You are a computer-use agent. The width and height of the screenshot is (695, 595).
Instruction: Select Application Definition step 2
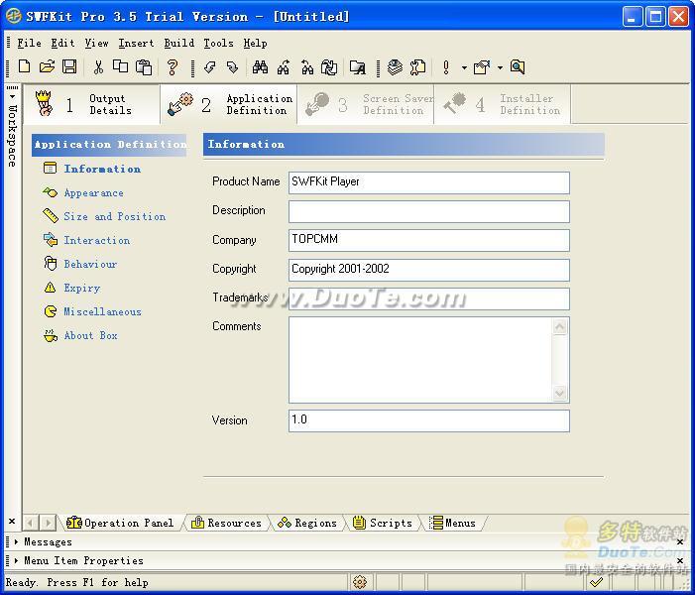(229, 105)
